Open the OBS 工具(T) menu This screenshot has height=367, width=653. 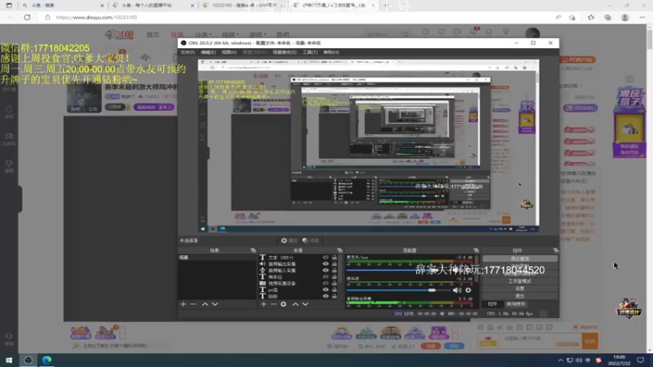pyautogui.click(x=310, y=52)
